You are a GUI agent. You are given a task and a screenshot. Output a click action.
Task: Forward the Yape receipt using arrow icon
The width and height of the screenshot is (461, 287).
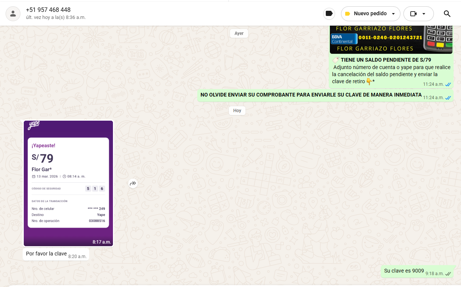pyautogui.click(x=133, y=183)
